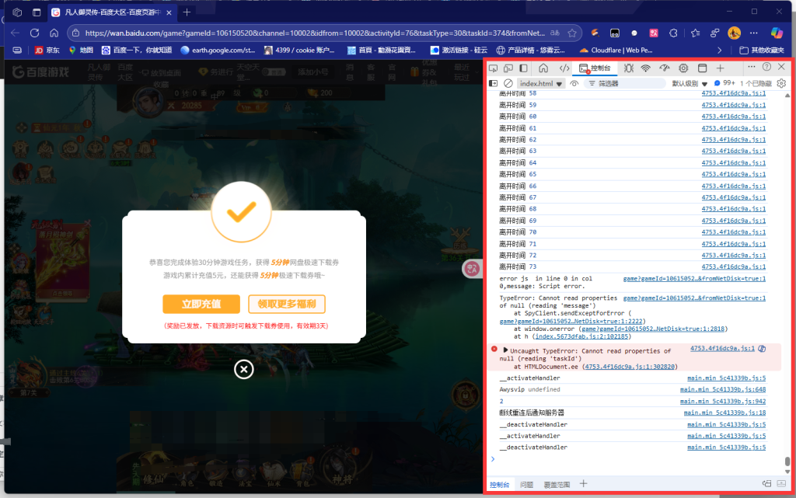Click copy icon beside Uncaught TypeError link
Image resolution: width=796 pixels, height=498 pixels.
(762, 349)
